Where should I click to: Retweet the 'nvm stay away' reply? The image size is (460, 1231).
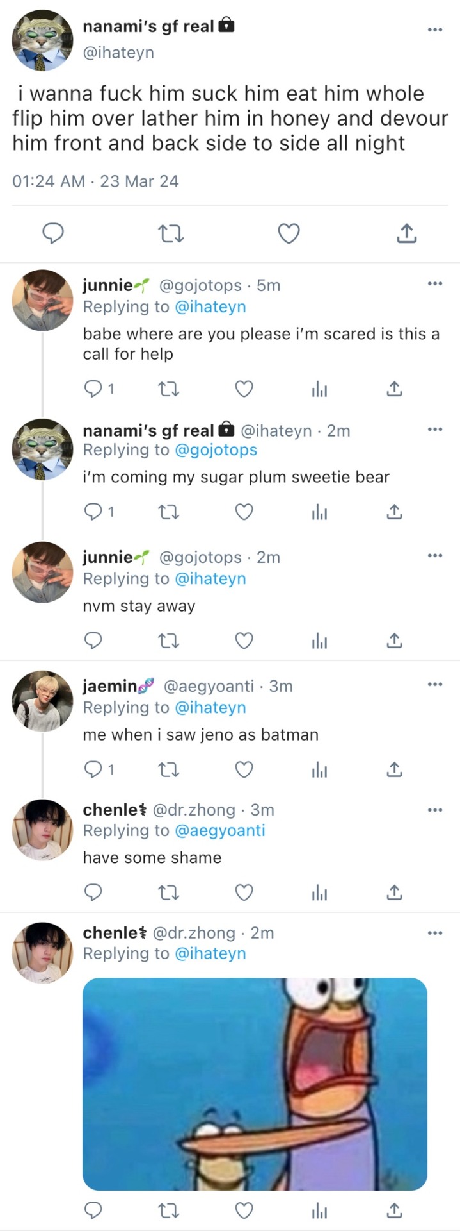point(169,641)
